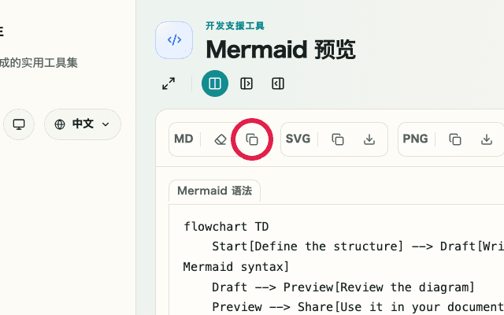Click the 开发支援工具 category label
Viewport: 504px width, 315px height.
235,26
